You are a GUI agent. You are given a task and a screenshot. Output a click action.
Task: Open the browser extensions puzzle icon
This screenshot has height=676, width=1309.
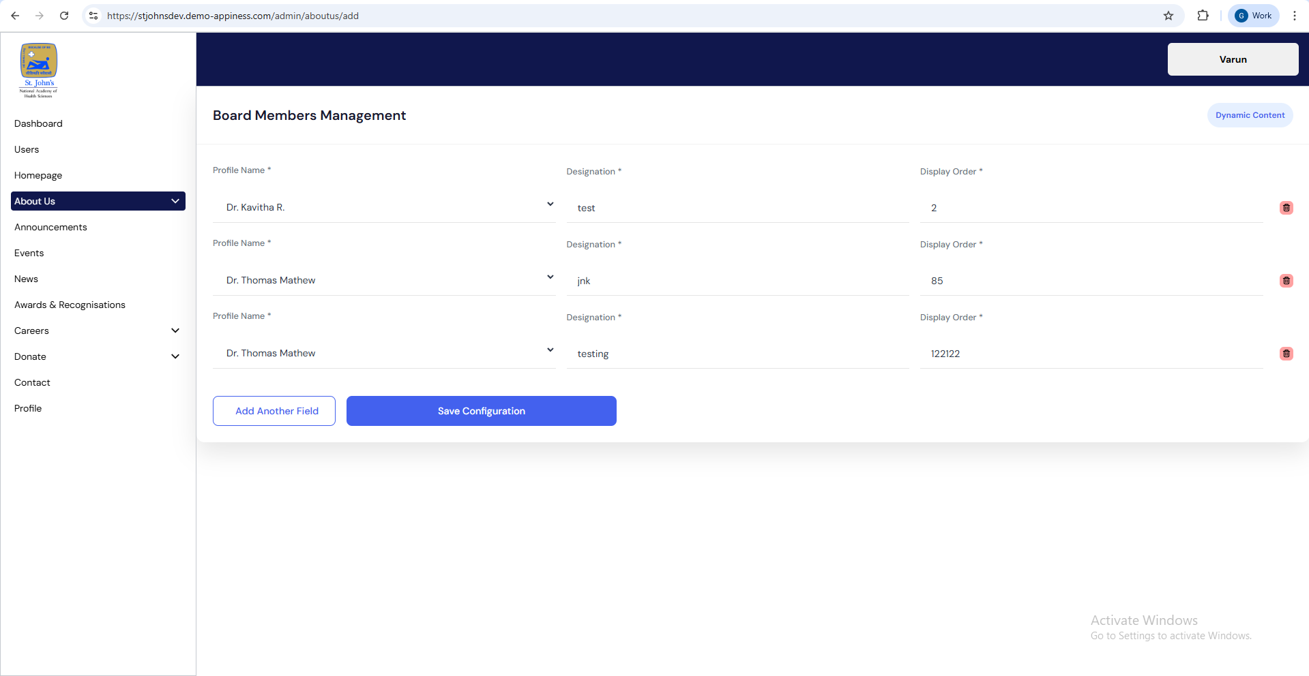[1203, 16]
